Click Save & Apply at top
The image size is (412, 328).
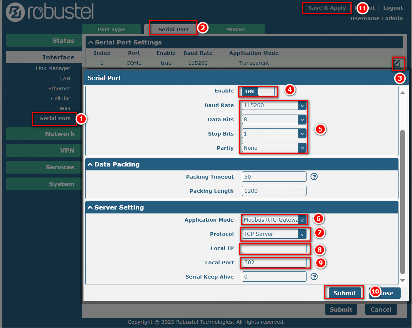[327, 8]
